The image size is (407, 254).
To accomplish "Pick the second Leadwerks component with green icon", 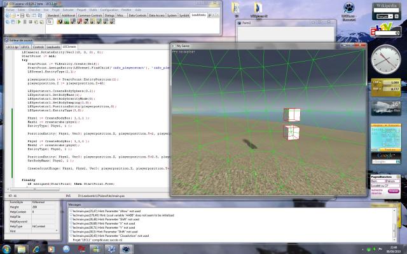I will [66, 22].
